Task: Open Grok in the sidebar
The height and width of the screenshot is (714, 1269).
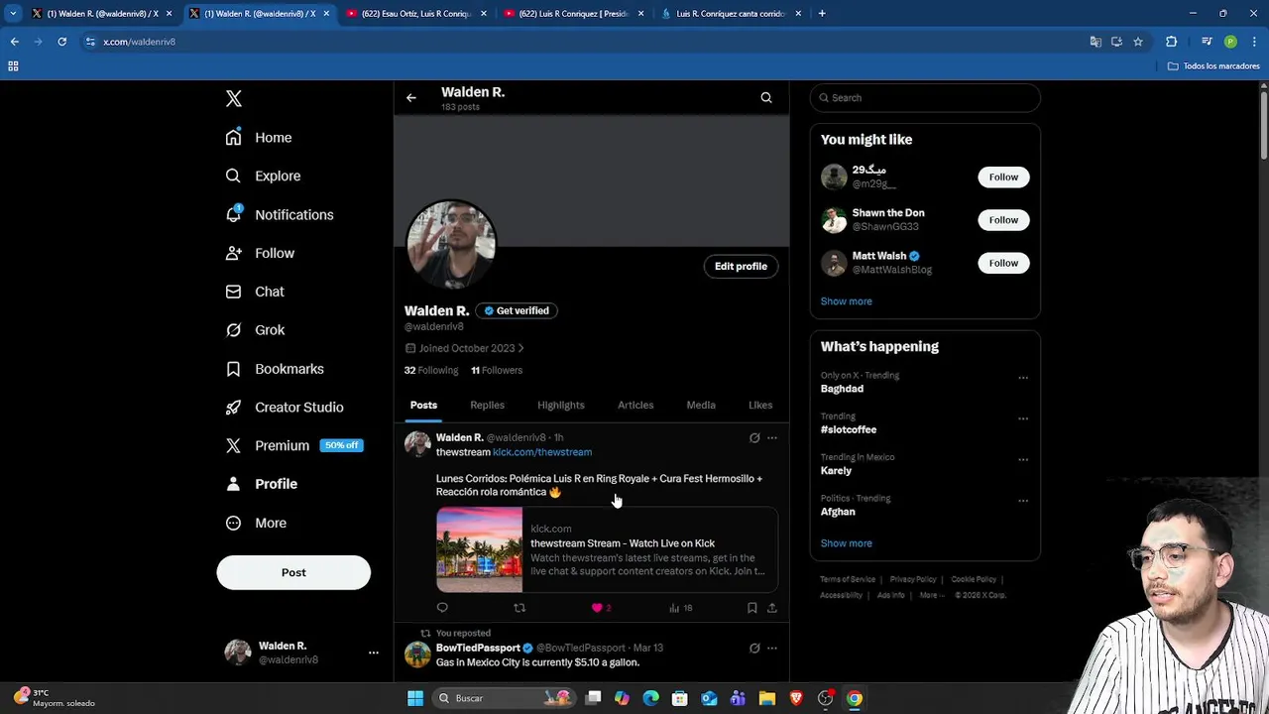Action: 255,330
